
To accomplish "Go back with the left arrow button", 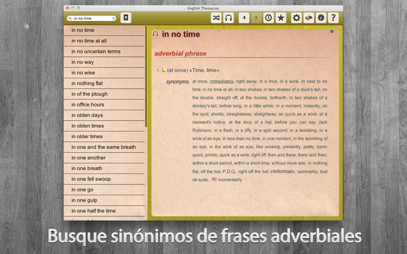I will click(x=244, y=18).
